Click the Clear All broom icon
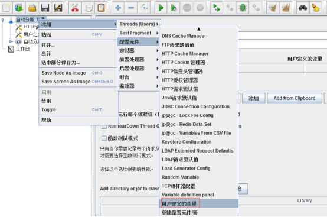The height and width of the screenshot is (217, 327). 286,8
